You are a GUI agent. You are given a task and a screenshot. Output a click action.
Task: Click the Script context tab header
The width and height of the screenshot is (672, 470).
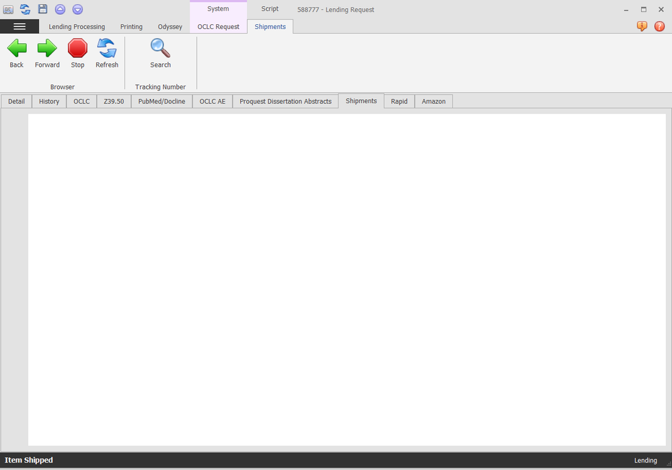(270, 9)
